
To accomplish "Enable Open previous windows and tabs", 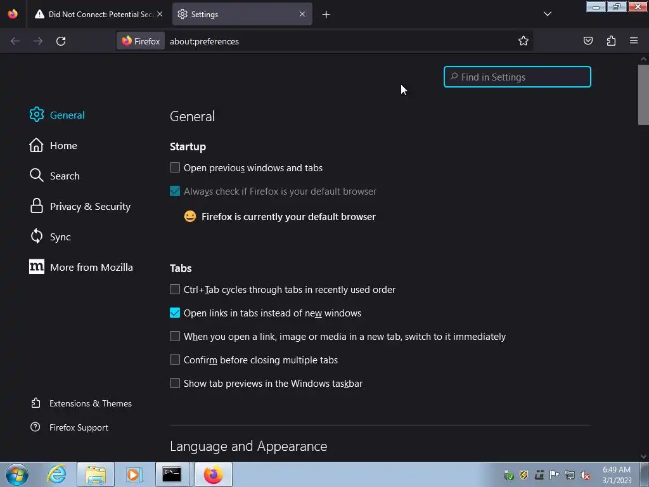I will 175,167.
